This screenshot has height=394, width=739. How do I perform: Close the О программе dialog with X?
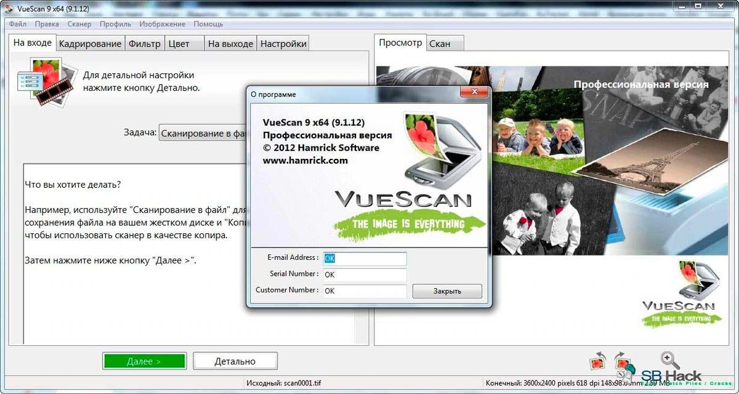pyautogui.click(x=475, y=93)
